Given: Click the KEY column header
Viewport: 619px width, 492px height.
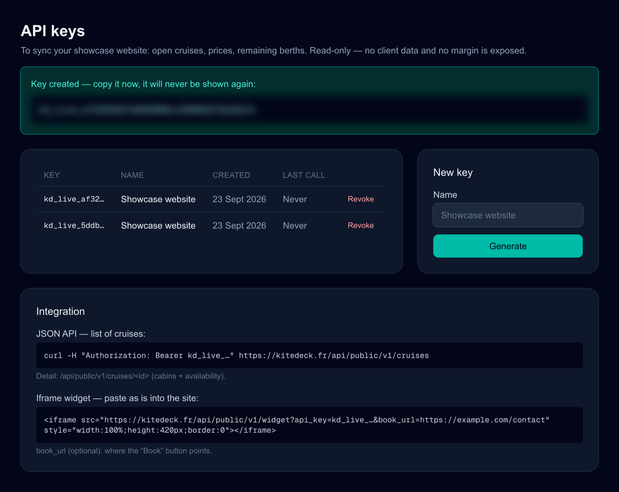Looking at the screenshot, I should (x=51, y=175).
